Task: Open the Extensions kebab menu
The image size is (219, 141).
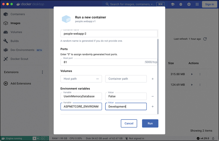Action: pos(42,72)
